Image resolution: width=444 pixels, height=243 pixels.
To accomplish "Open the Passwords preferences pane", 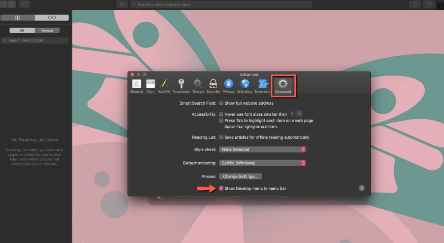I will 181,86.
